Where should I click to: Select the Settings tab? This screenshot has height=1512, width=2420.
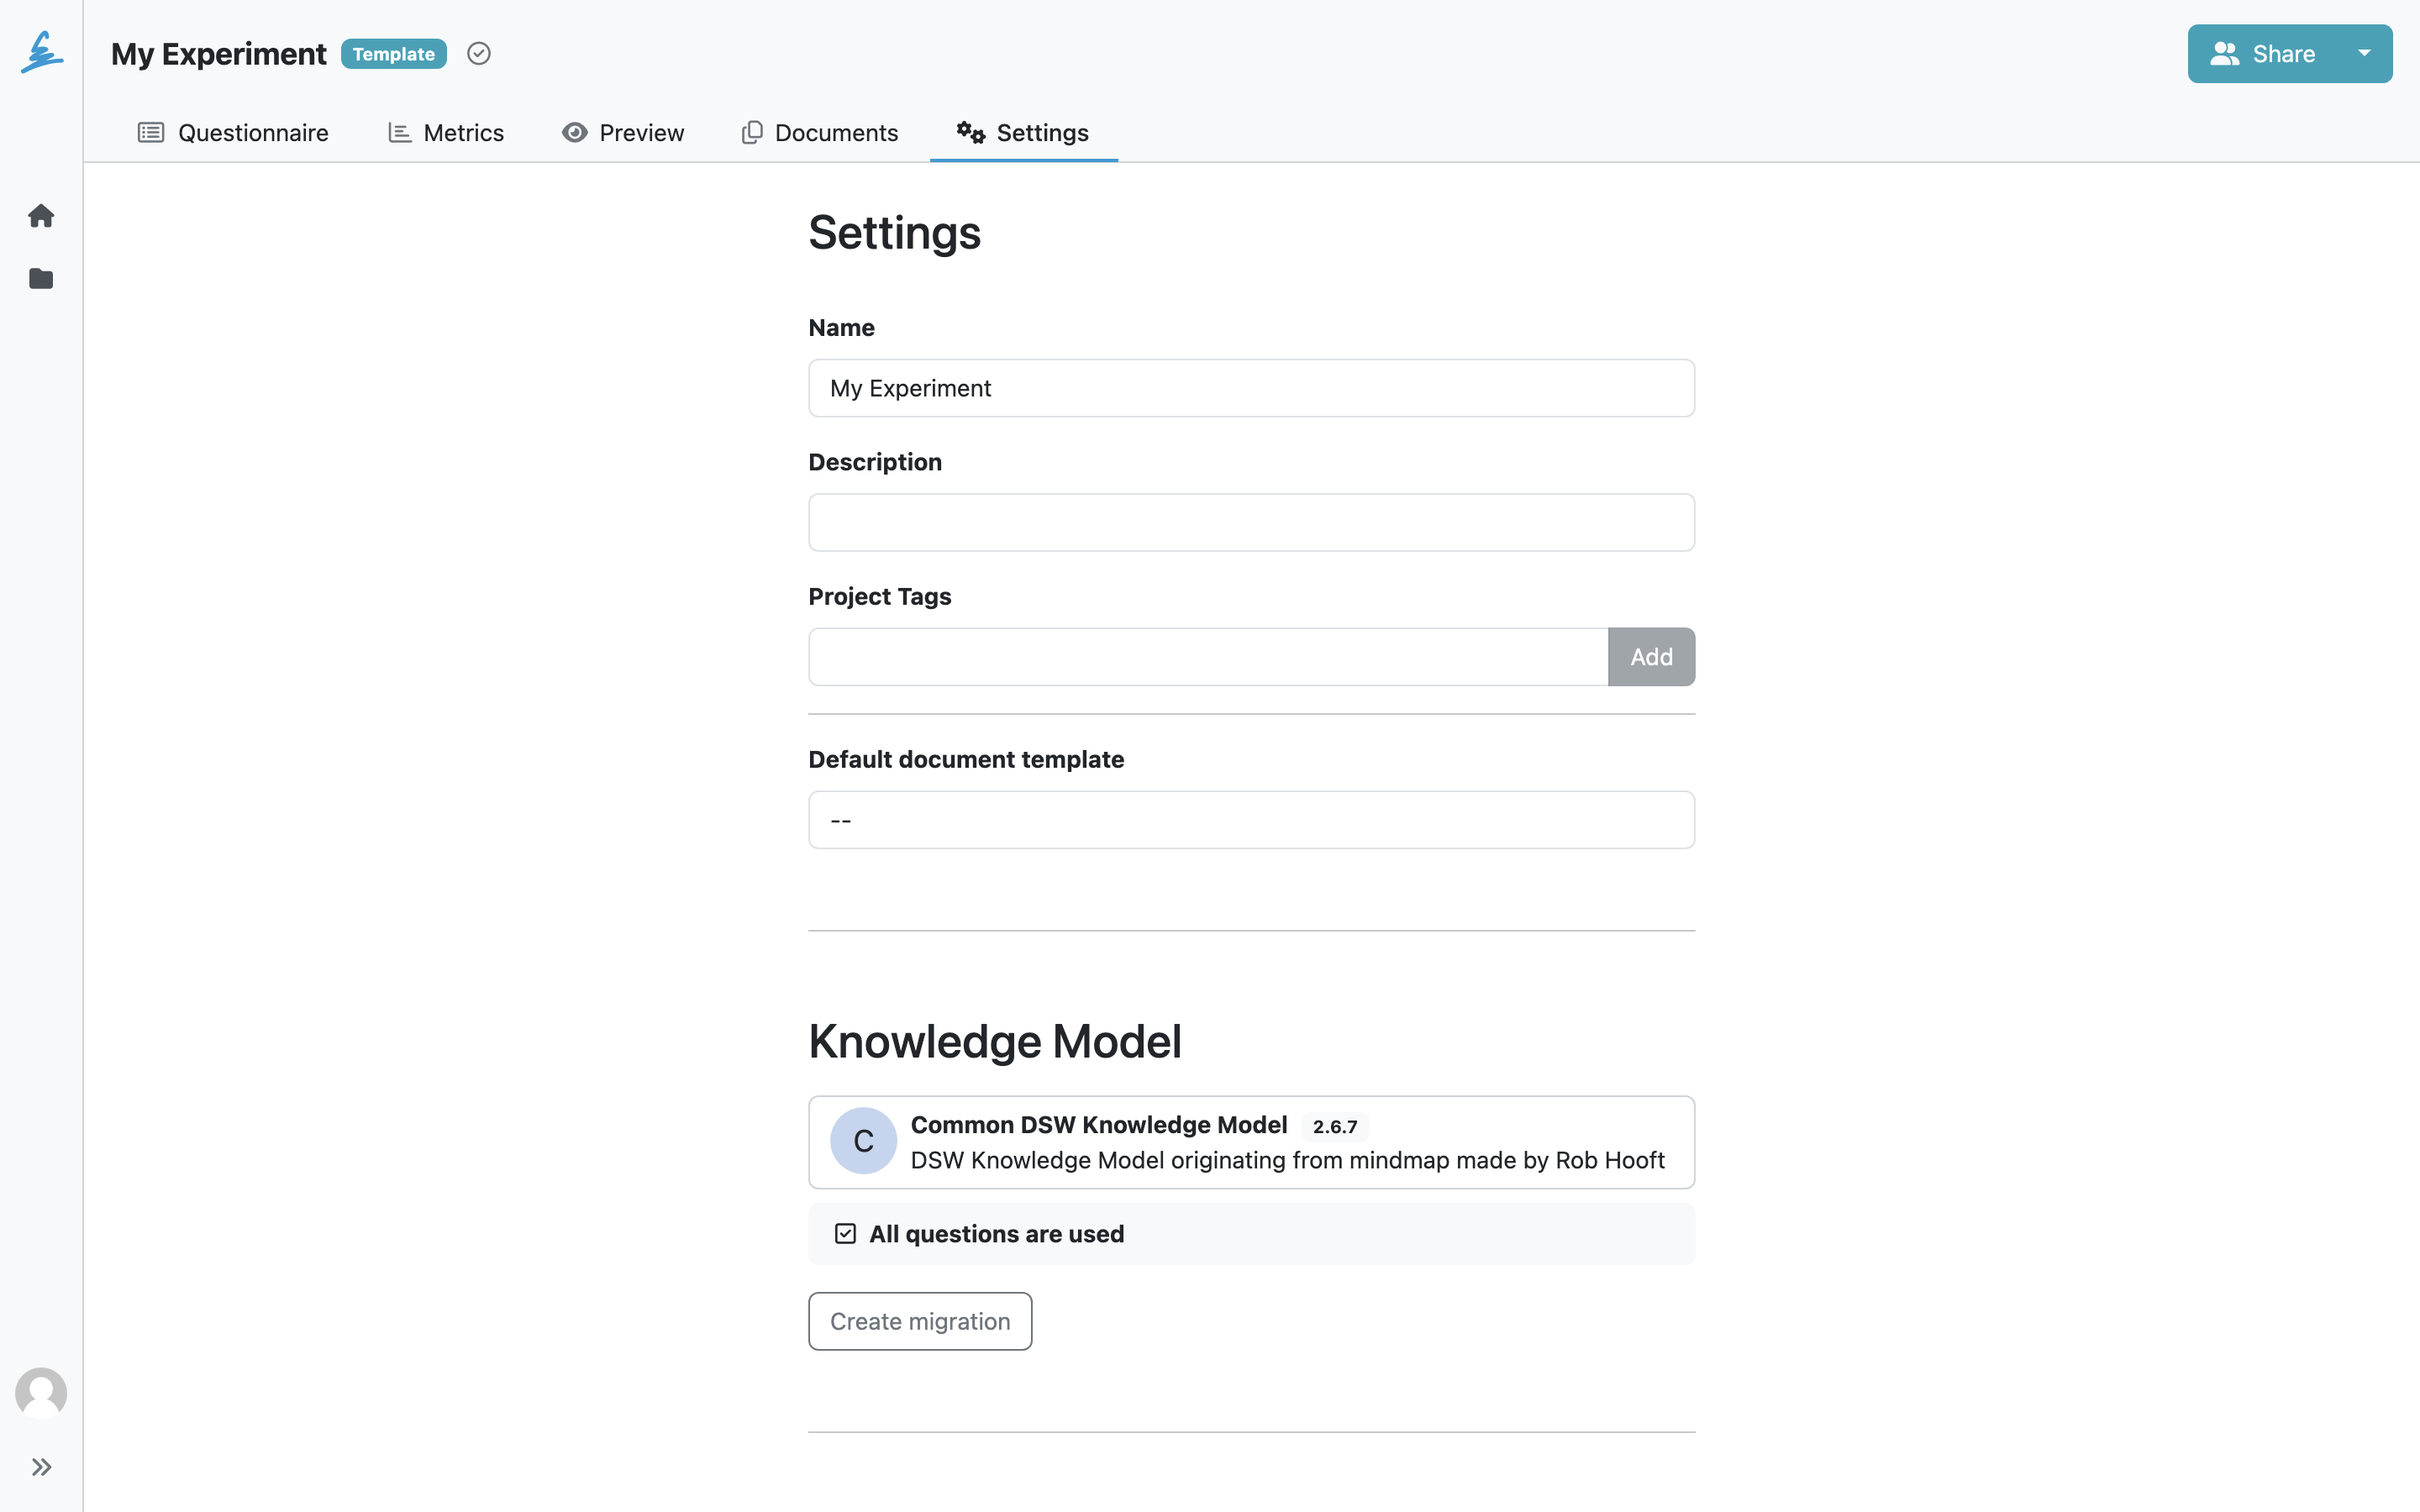[x=1023, y=133]
